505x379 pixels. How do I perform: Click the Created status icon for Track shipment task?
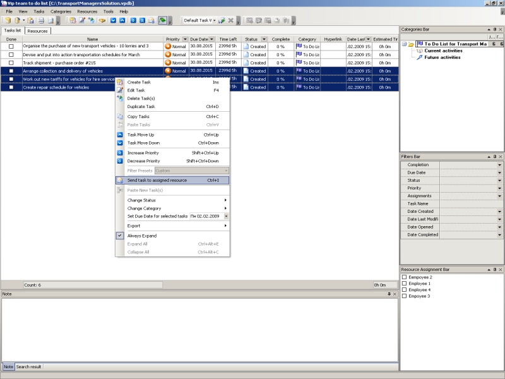[x=246, y=63]
